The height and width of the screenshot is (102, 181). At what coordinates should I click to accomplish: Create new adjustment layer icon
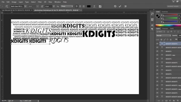pos(170,101)
